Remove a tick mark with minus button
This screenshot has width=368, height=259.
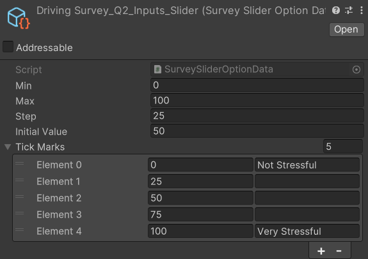click(339, 251)
